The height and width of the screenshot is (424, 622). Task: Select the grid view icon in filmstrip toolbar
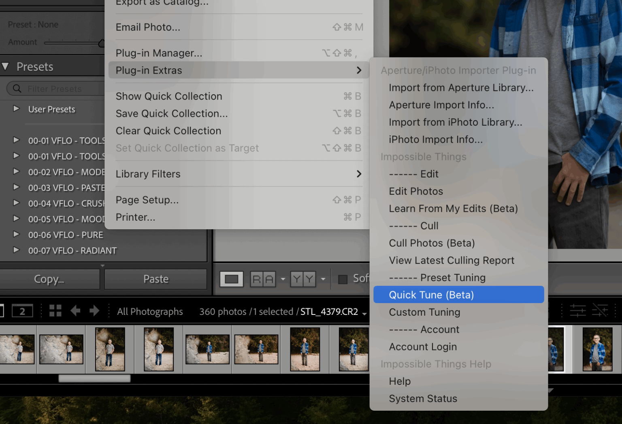(x=55, y=311)
